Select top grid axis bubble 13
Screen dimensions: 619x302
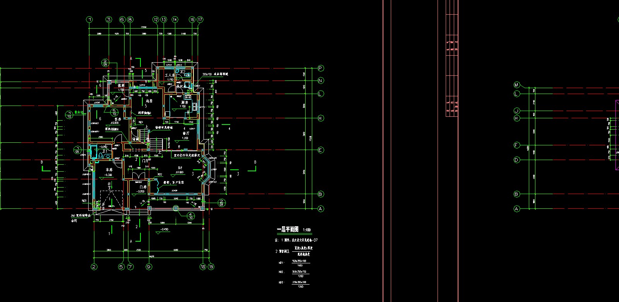click(164, 19)
